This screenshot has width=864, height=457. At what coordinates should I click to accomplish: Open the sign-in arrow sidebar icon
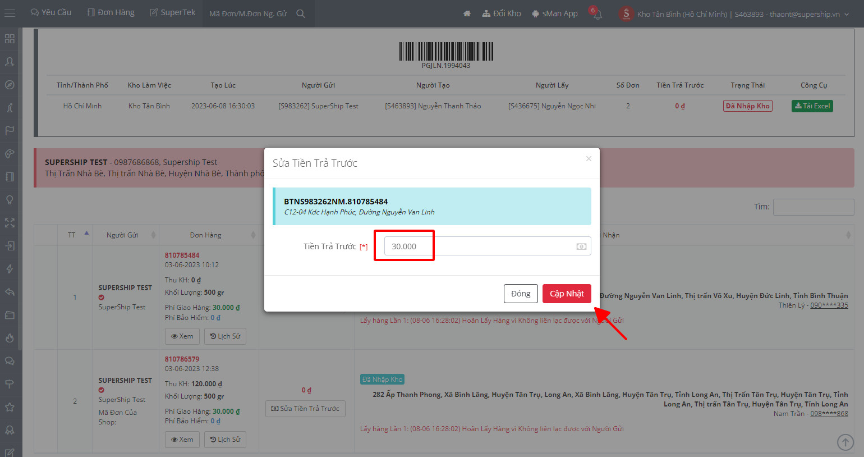[10, 246]
